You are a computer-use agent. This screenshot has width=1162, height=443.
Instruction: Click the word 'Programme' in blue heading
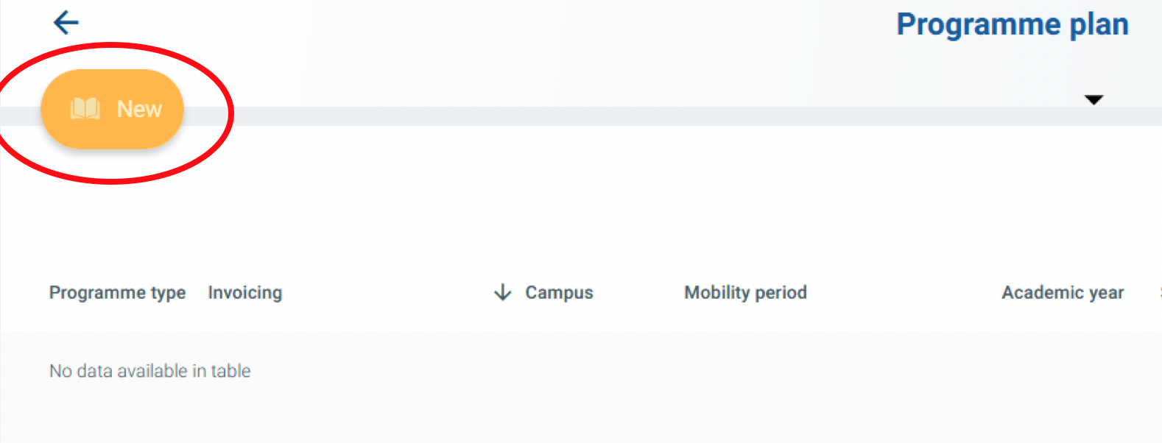pyautogui.click(x=979, y=25)
